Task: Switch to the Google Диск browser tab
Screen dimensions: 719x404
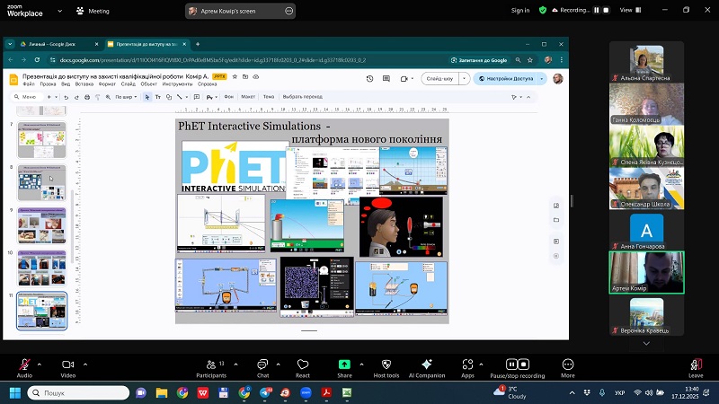Action: pyautogui.click(x=50, y=43)
